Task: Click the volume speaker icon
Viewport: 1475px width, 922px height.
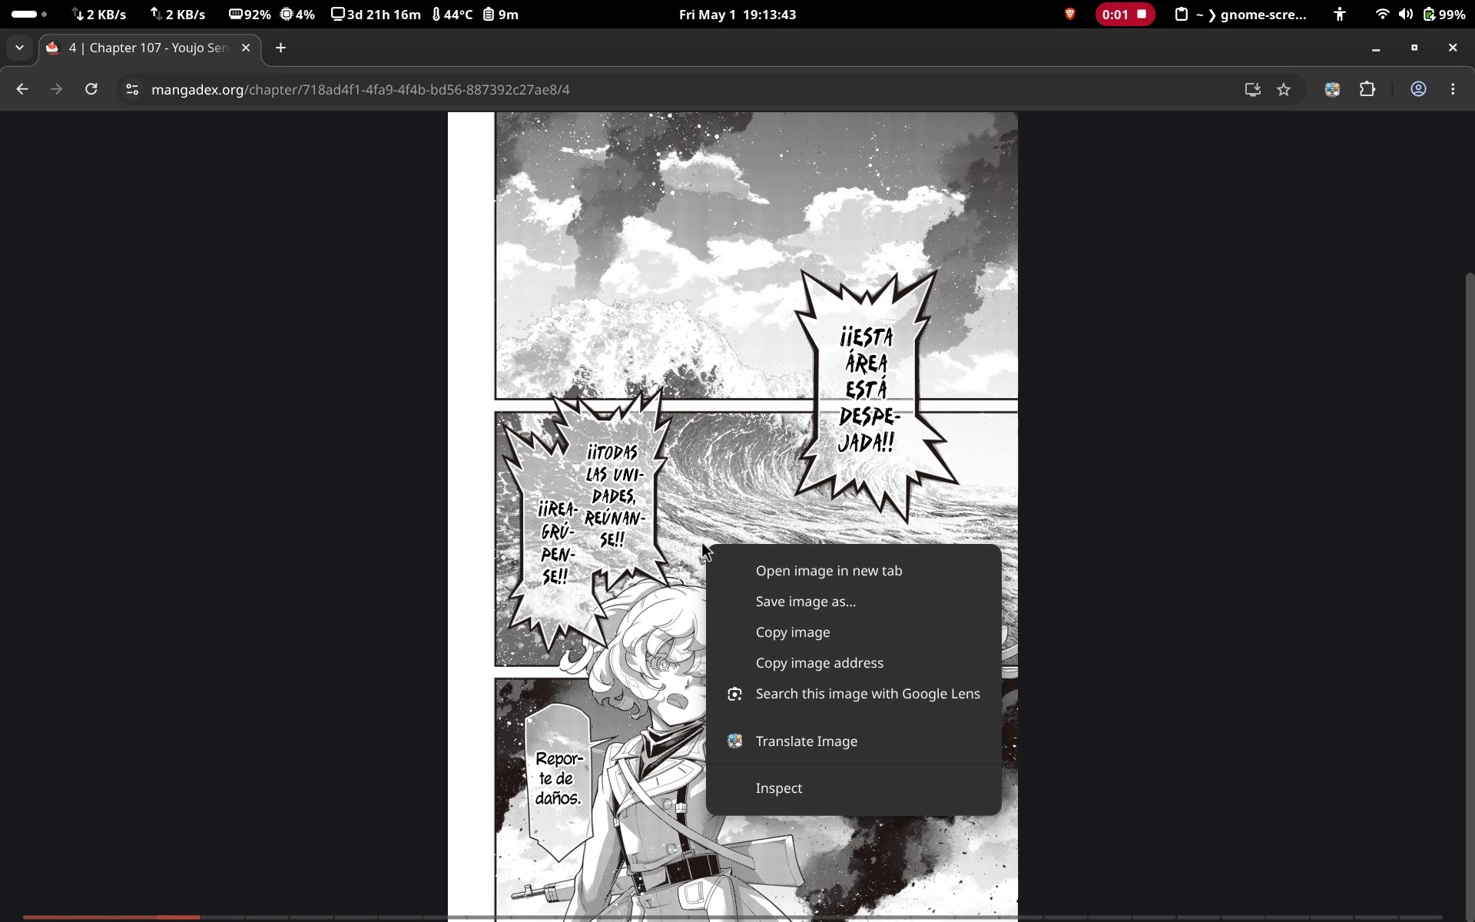Action: click(1406, 14)
